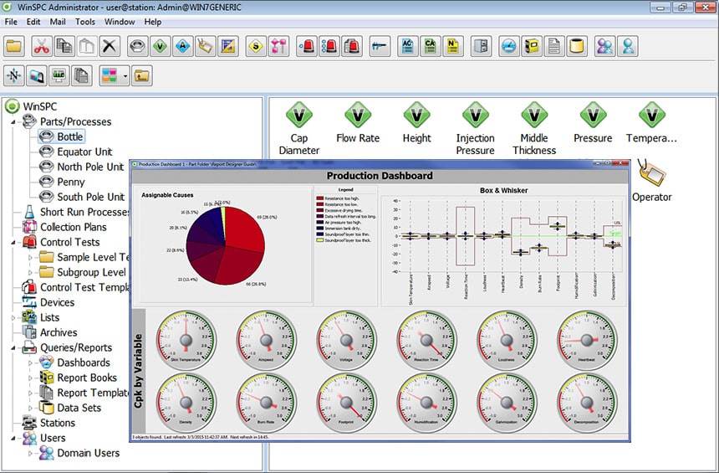Click the yellow database cylinder toolbar icon
Image resolution: width=719 pixels, height=473 pixels.
[576, 46]
